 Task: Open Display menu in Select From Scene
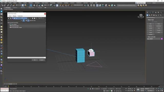[x=14, y=16]
